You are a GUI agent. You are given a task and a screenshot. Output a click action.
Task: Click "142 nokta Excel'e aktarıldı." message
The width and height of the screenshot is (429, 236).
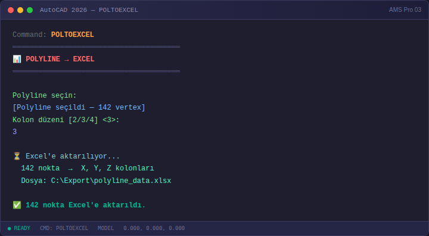(85, 205)
